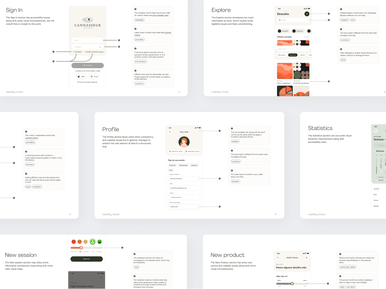This screenshot has width=386, height=289.
Task: Select the Medicinal consumer type chip
Action: tap(172, 165)
